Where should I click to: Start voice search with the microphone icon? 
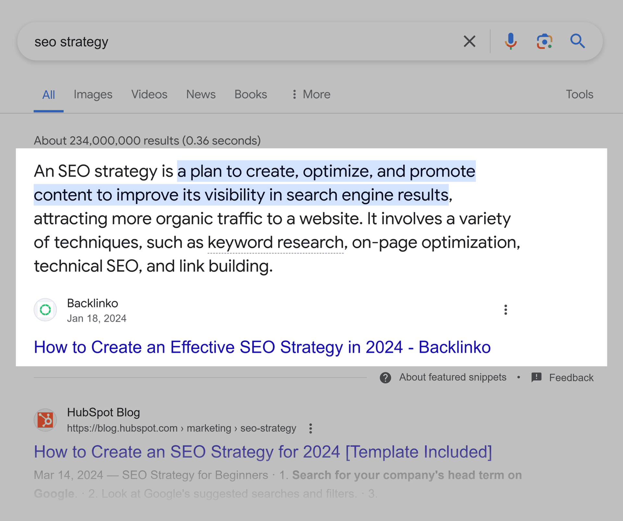(511, 41)
